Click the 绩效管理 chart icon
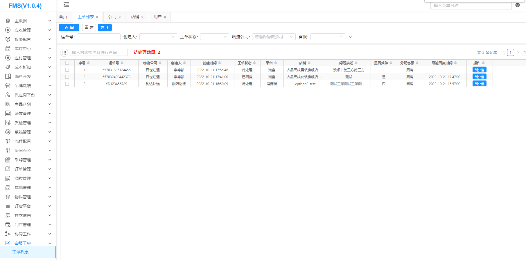This screenshot has height=260, width=526. coord(8,113)
